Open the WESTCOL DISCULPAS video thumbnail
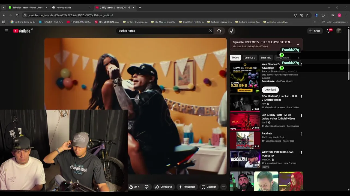The image size is (350, 196). tap(245, 159)
